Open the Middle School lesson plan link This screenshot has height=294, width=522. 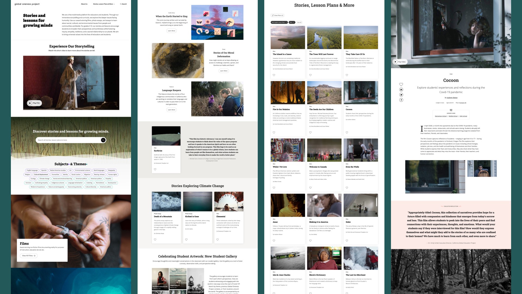tap(453, 116)
